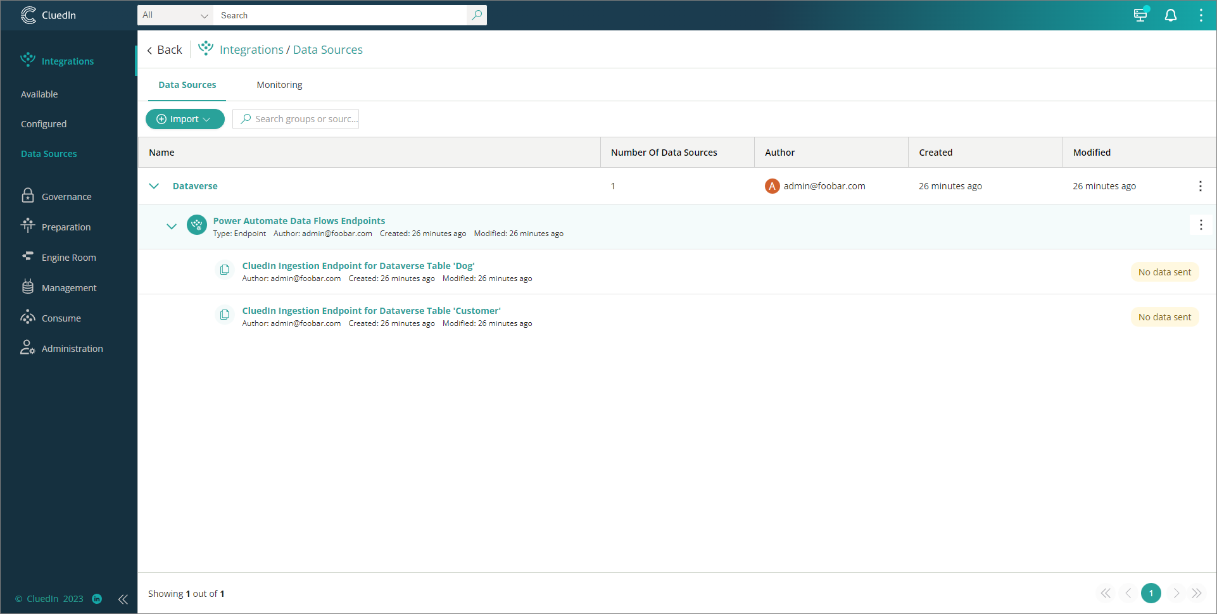1217x614 pixels.
Task: Open the announcements monitor icon top right
Action: click(1140, 15)
